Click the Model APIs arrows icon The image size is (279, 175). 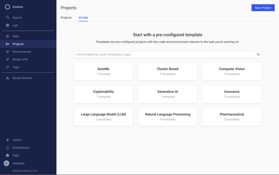click(x=8, y=59)
